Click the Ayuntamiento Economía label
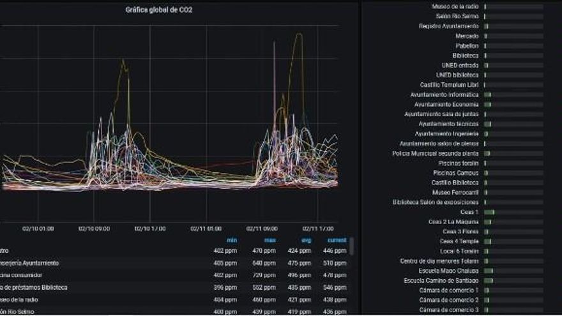Image resolution: width=562 pixels, height=316 pixels. [x=446, y=104]
